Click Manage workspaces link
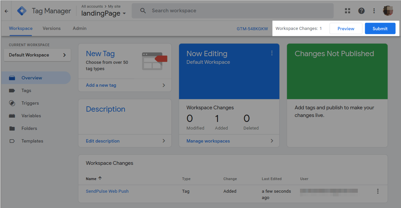 208,141
